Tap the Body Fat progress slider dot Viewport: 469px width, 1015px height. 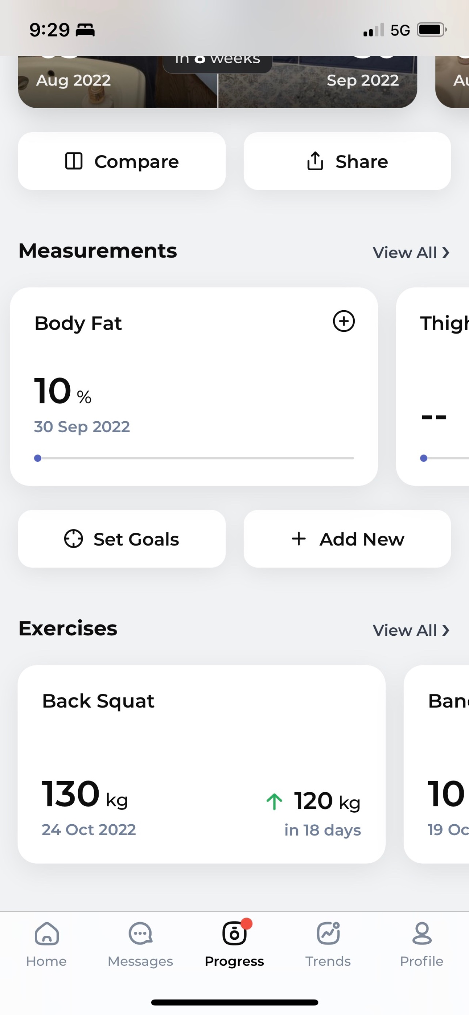click(x=38, y=458)
